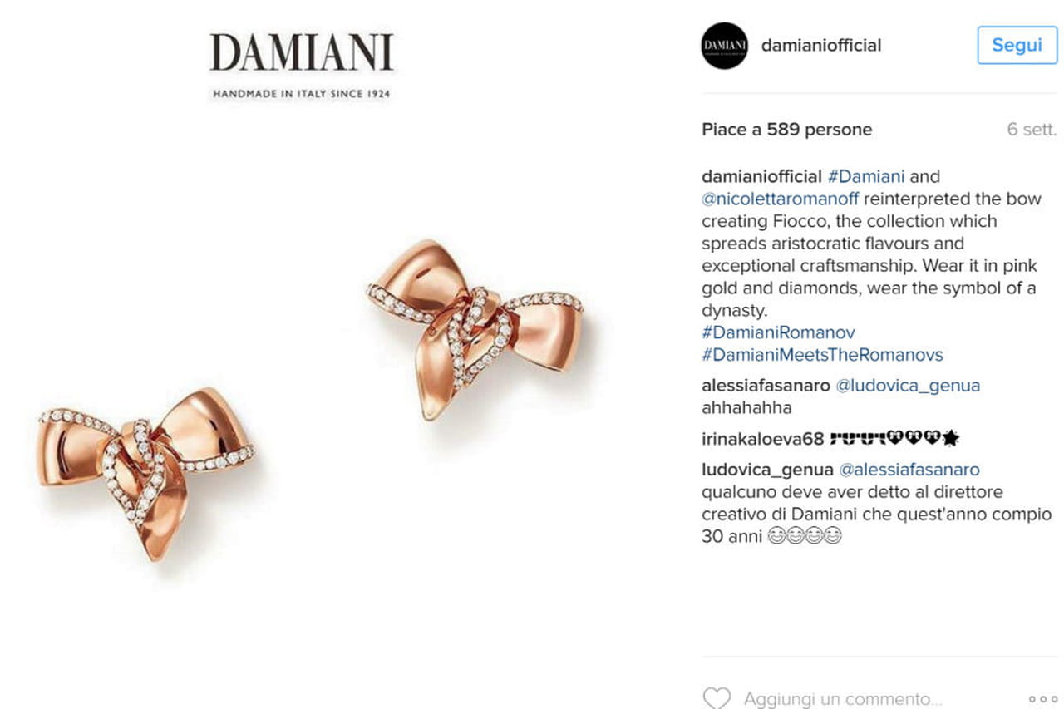Open the @ludovica_genua mention link

[x=908, y=386]
